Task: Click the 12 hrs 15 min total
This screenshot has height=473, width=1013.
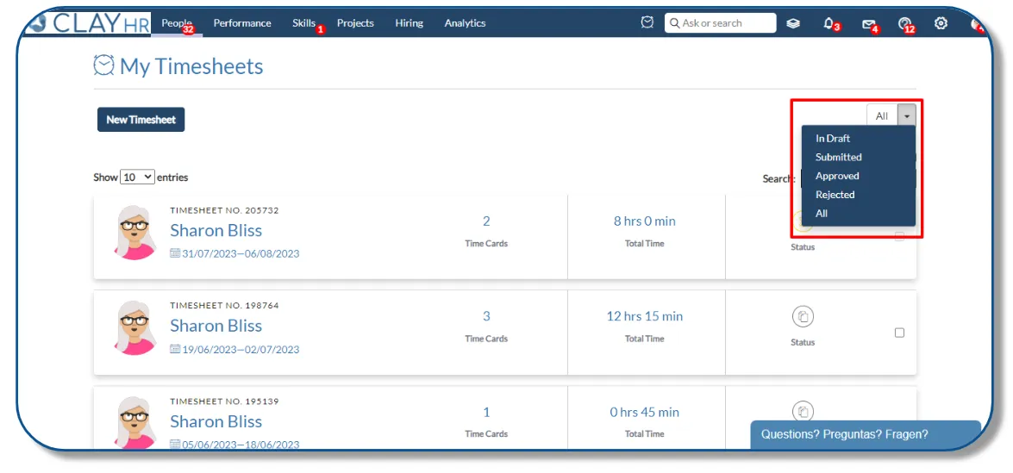Action: 645,316
